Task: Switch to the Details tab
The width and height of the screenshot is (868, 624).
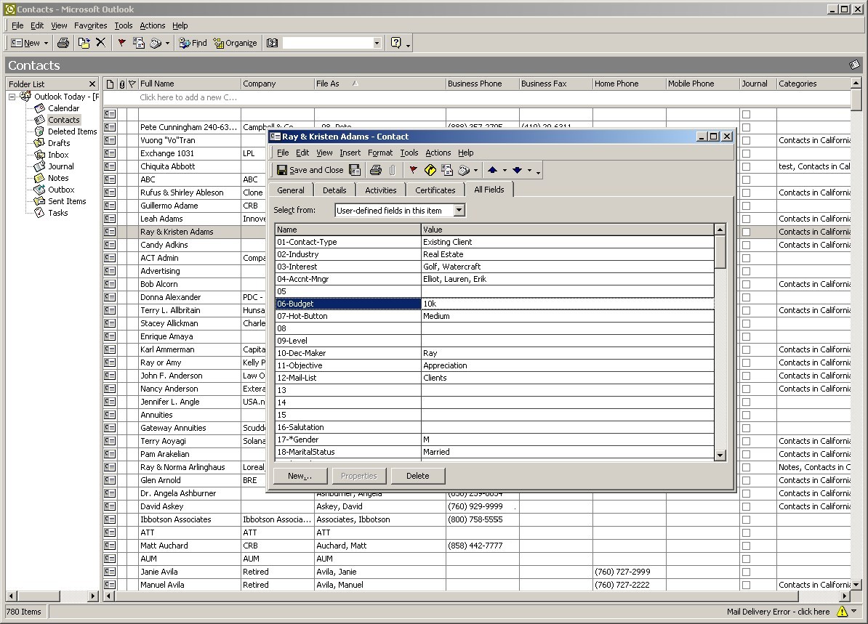Action: tap(334, 190)
